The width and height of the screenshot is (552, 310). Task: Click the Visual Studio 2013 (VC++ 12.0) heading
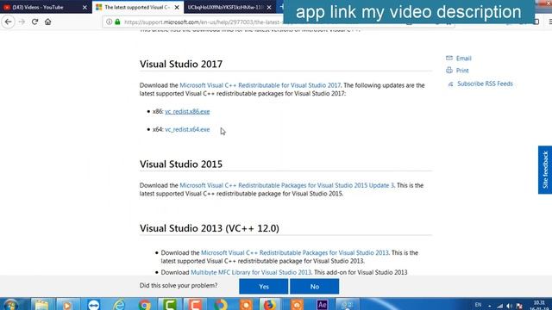210,228
